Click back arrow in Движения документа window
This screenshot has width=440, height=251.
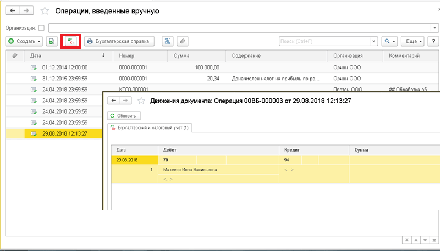(x=113, y=101)
